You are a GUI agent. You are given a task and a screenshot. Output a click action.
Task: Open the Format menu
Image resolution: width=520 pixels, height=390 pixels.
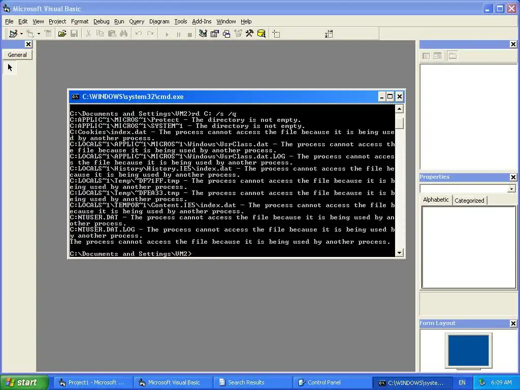pos(80,21)
